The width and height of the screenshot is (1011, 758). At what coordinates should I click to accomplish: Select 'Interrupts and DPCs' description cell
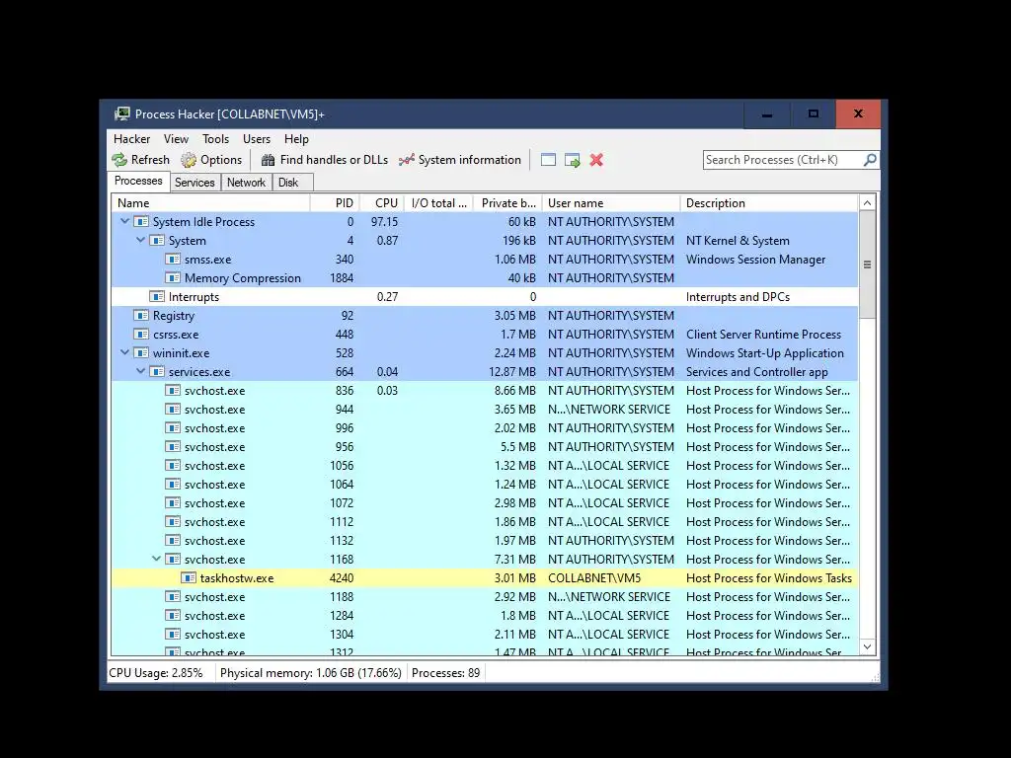click(x=738, y=296)
